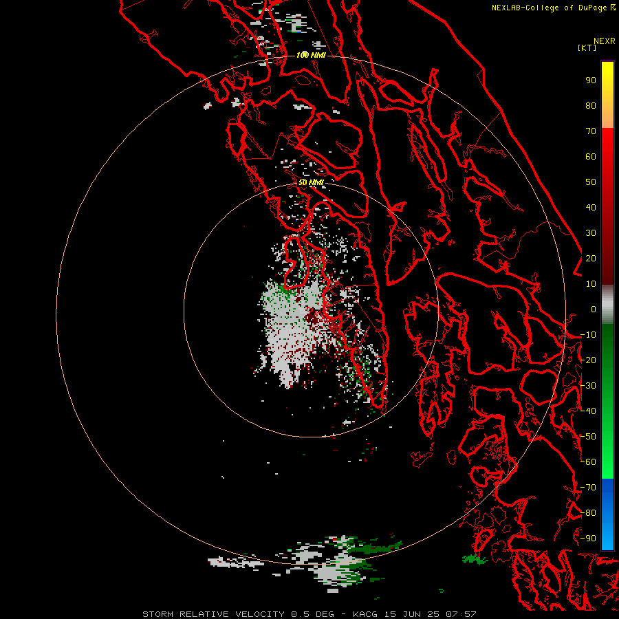
Task: Click the -80 value on the velocity scale
Action: click(588, 513)
